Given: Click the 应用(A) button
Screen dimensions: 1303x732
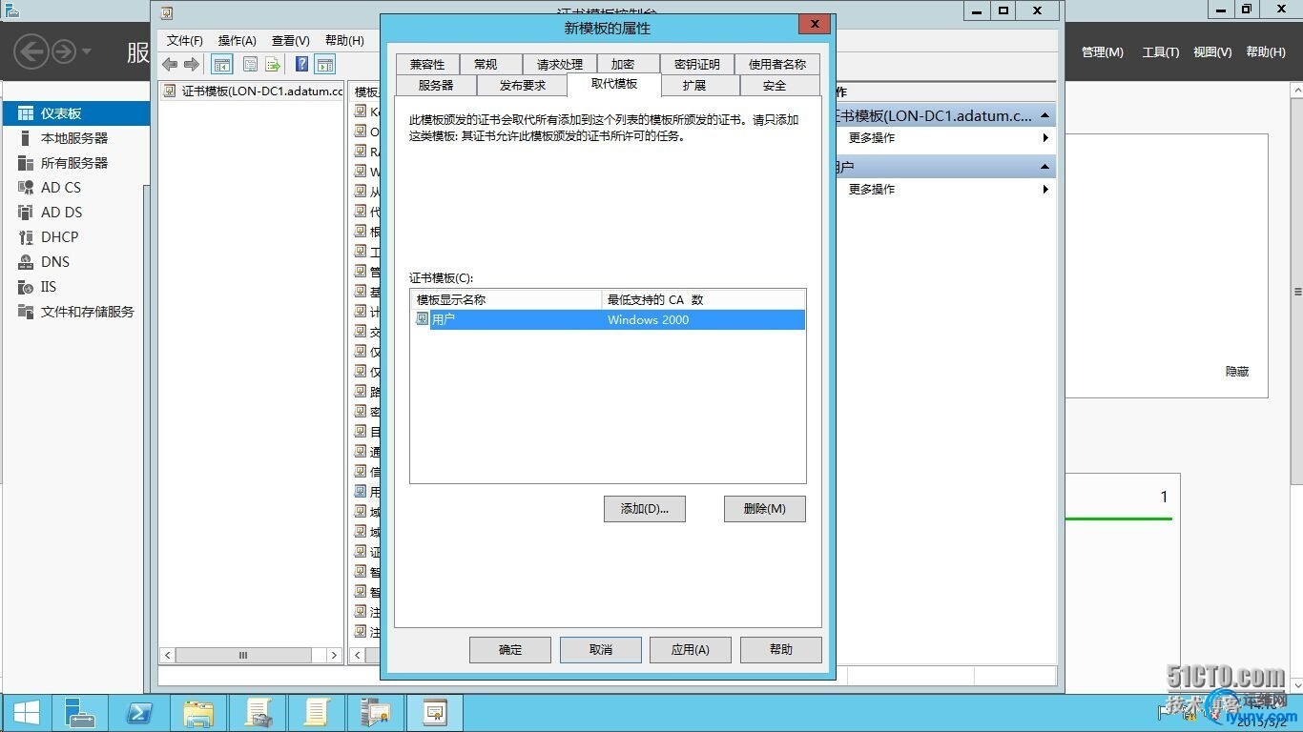Looking at the screenshot, I should tap(691, 650).
